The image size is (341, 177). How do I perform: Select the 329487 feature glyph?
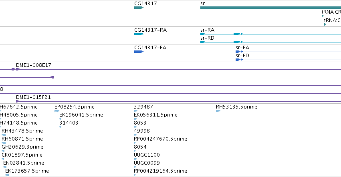pos(136,111)
